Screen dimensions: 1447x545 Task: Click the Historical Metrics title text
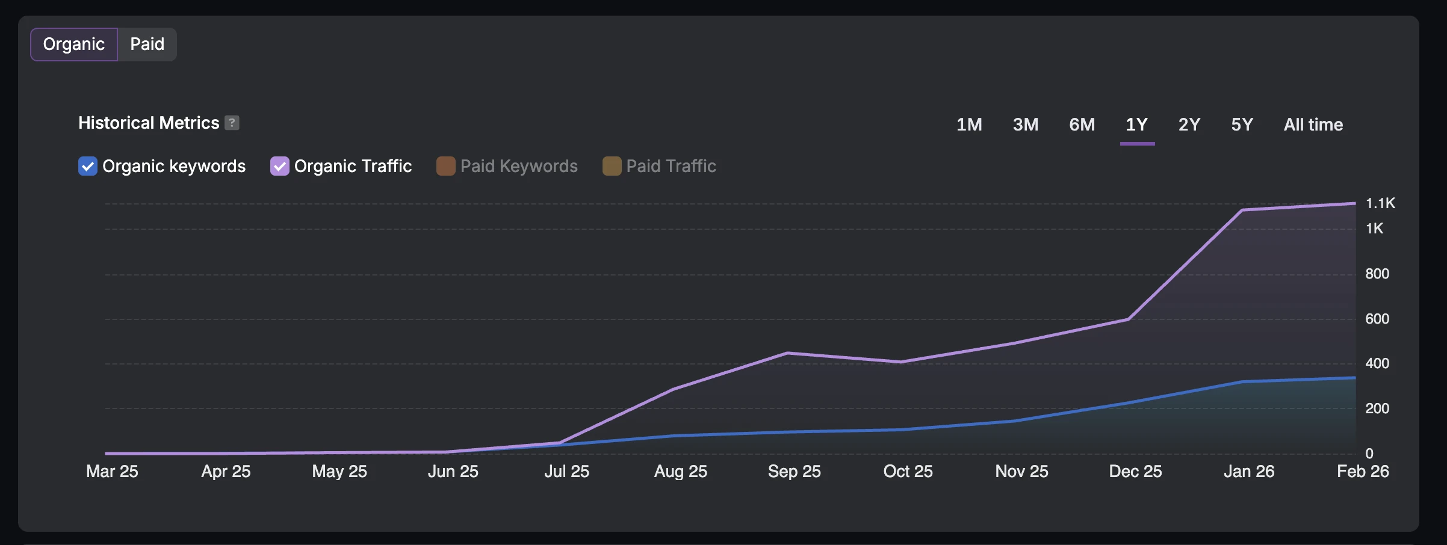149,123
